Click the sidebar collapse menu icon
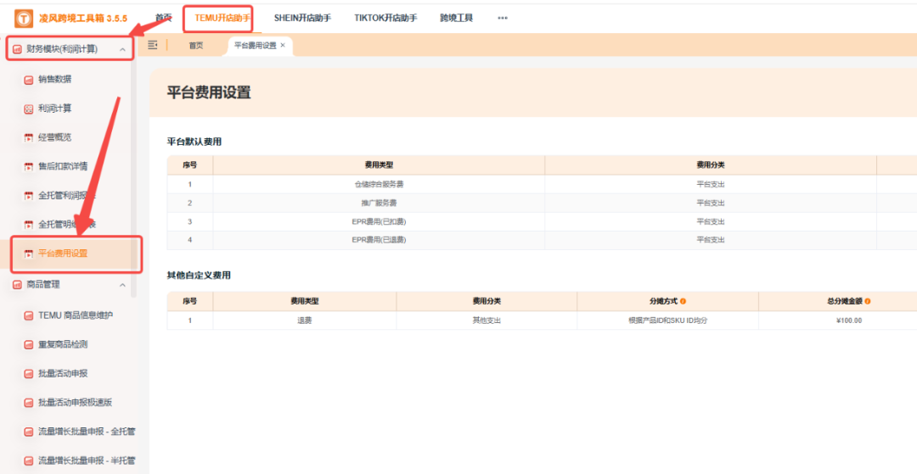 pos(153,45)
